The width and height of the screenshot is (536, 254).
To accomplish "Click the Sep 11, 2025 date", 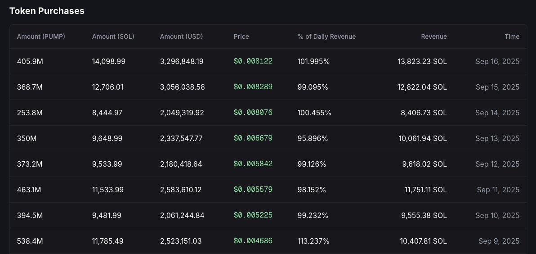I will coord(498,190).
